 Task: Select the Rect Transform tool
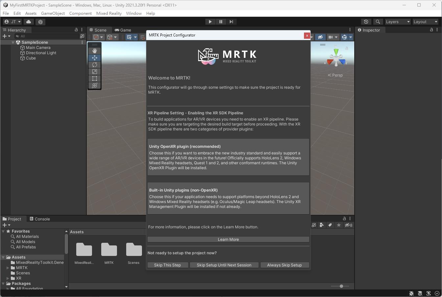click(x=94, y=79)
